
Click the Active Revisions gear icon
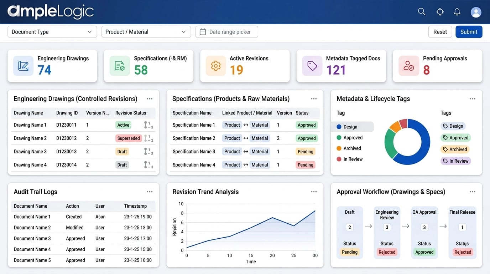[216, 66]
